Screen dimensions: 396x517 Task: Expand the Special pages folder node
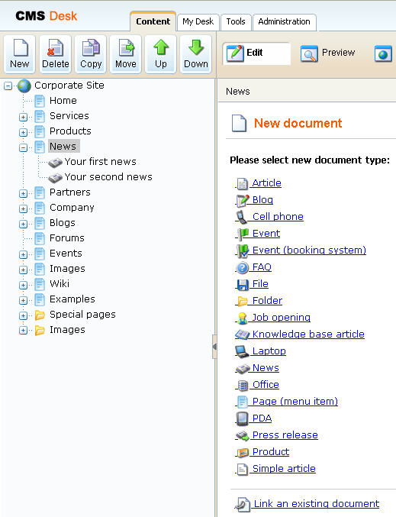click(x=23, y=315)
